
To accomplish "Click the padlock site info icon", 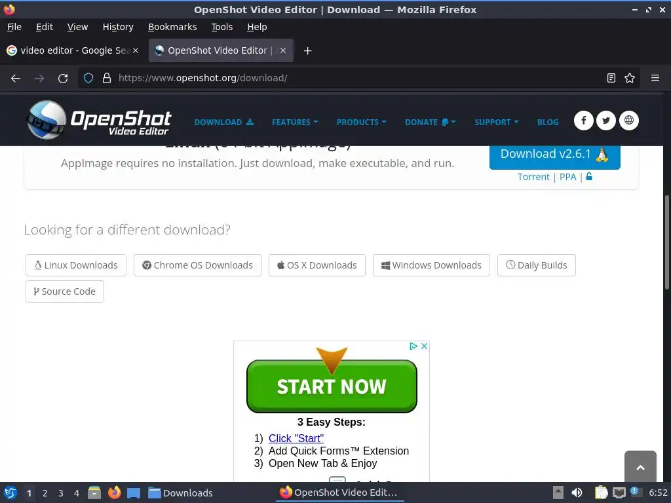I will click(107, 79).
